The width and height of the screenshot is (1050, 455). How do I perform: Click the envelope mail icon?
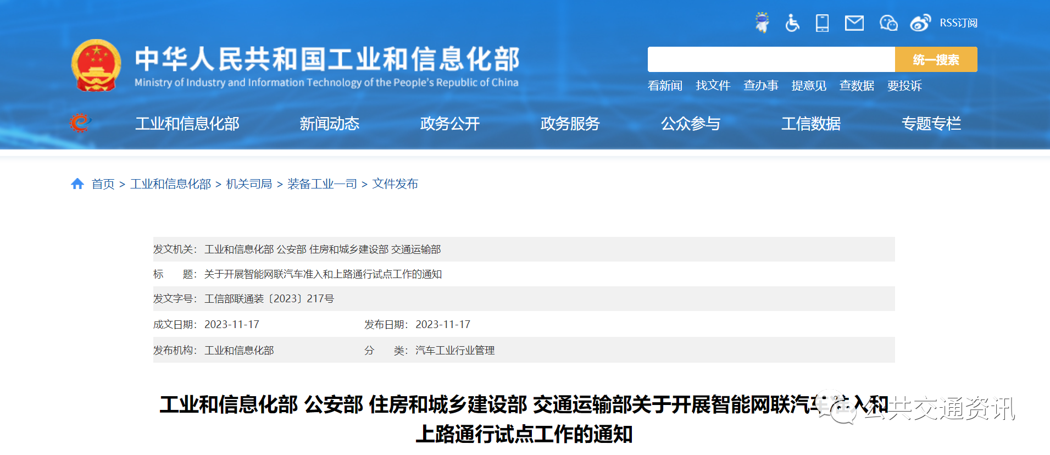click(854, 23)
